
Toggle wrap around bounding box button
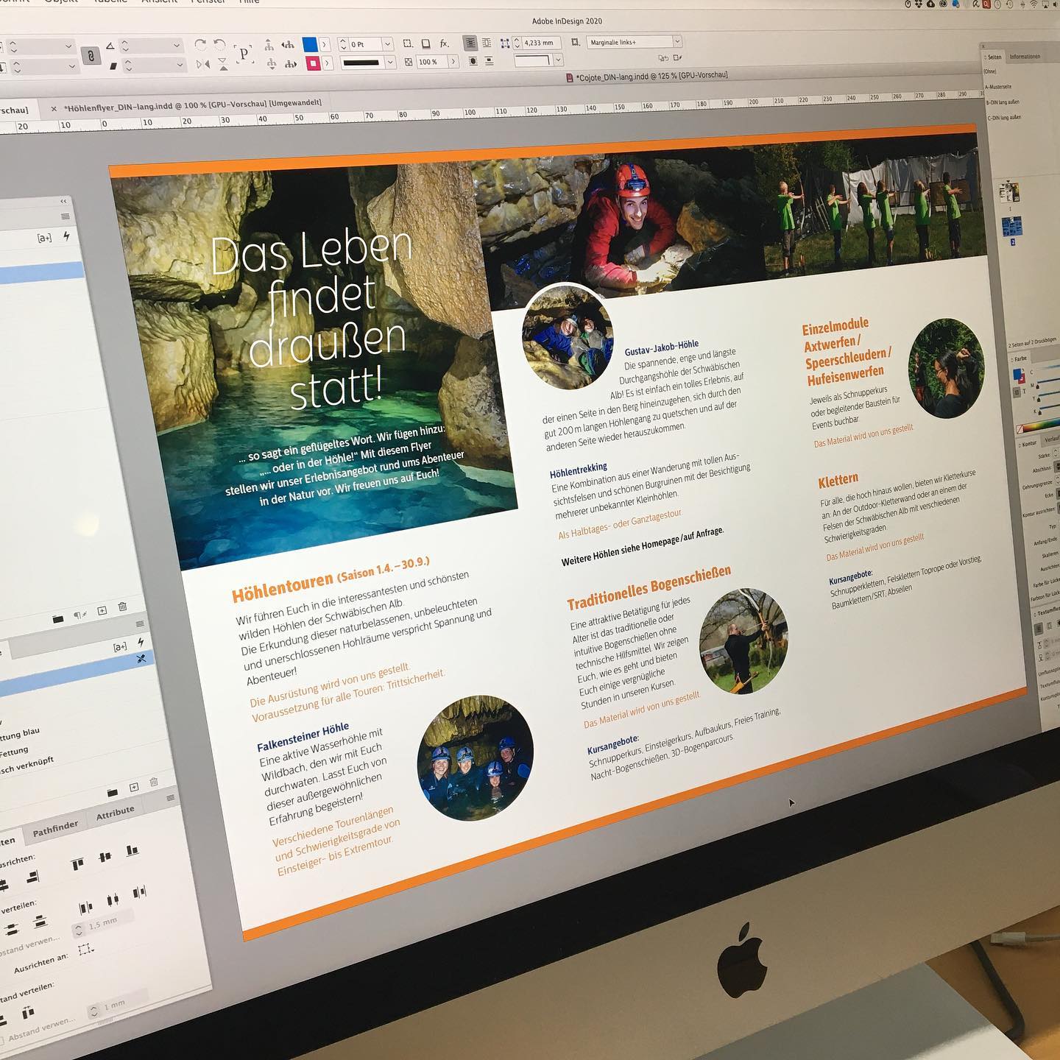tap(486, 43)
